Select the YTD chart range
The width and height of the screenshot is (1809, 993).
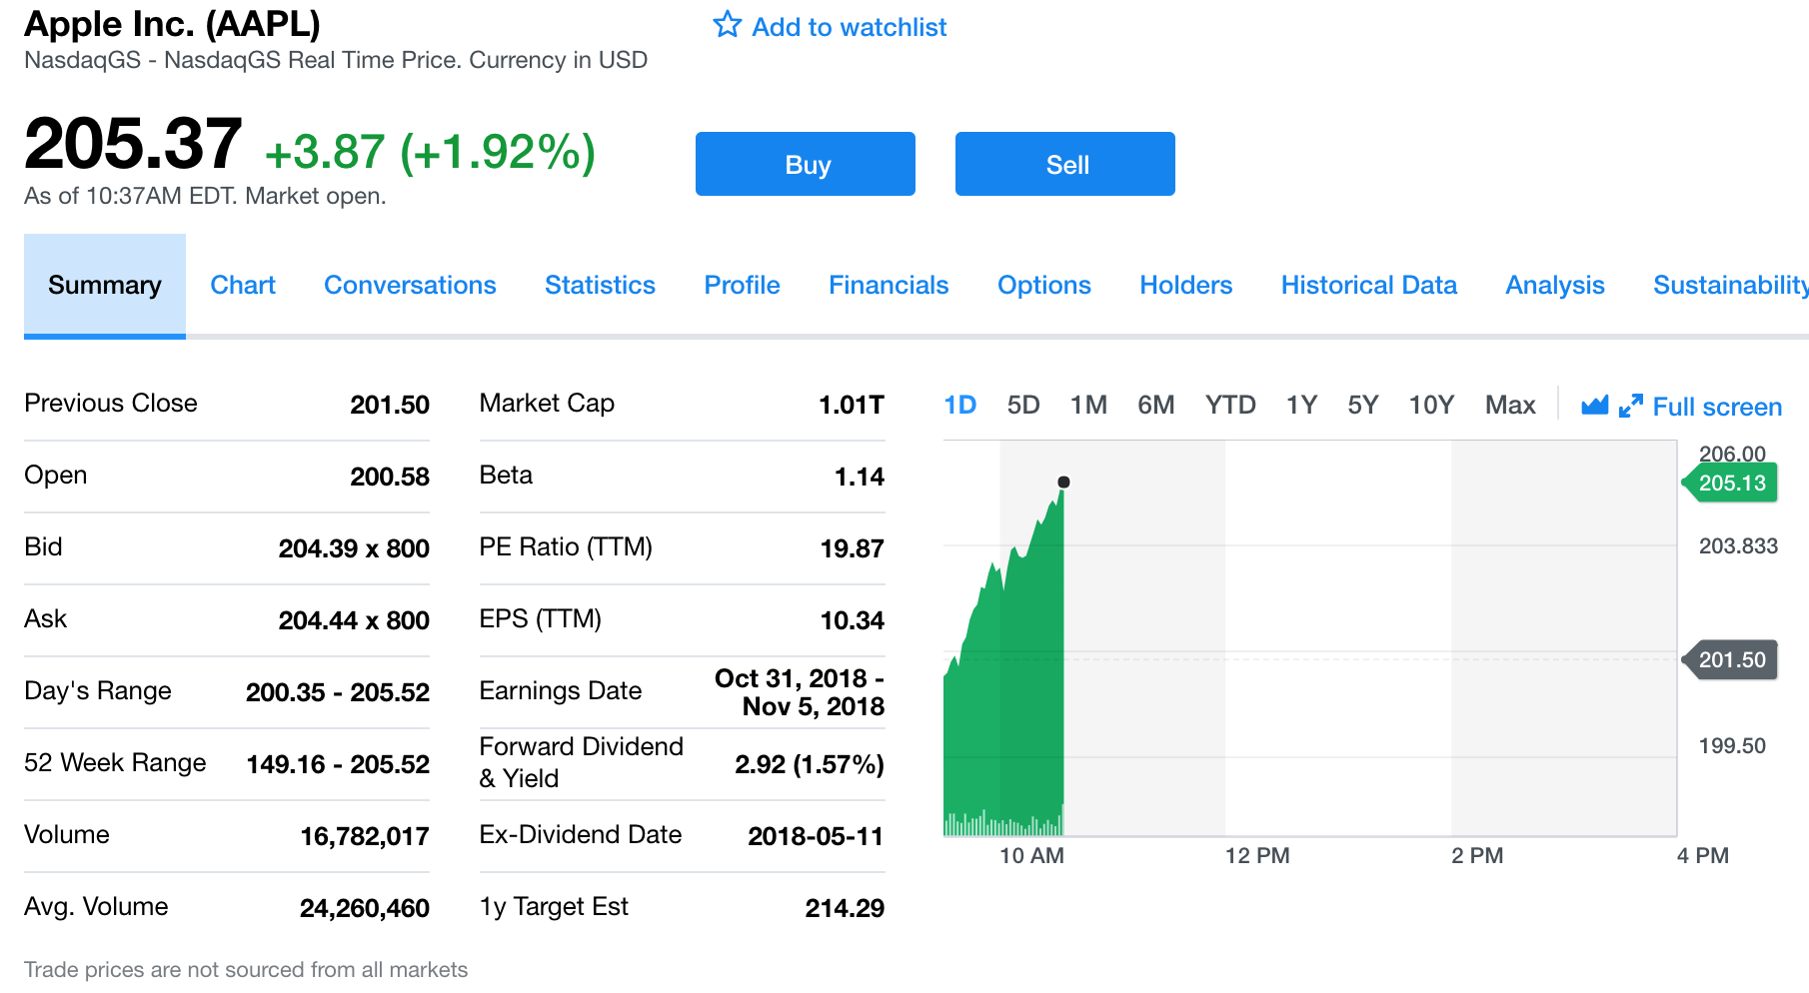[1230, 405]
